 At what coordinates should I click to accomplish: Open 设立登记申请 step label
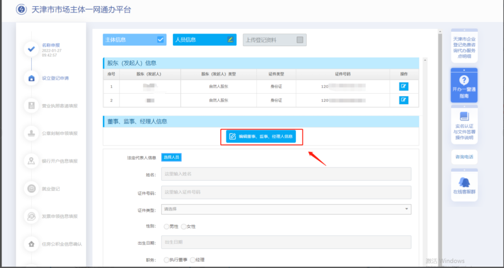pos(55,78)
